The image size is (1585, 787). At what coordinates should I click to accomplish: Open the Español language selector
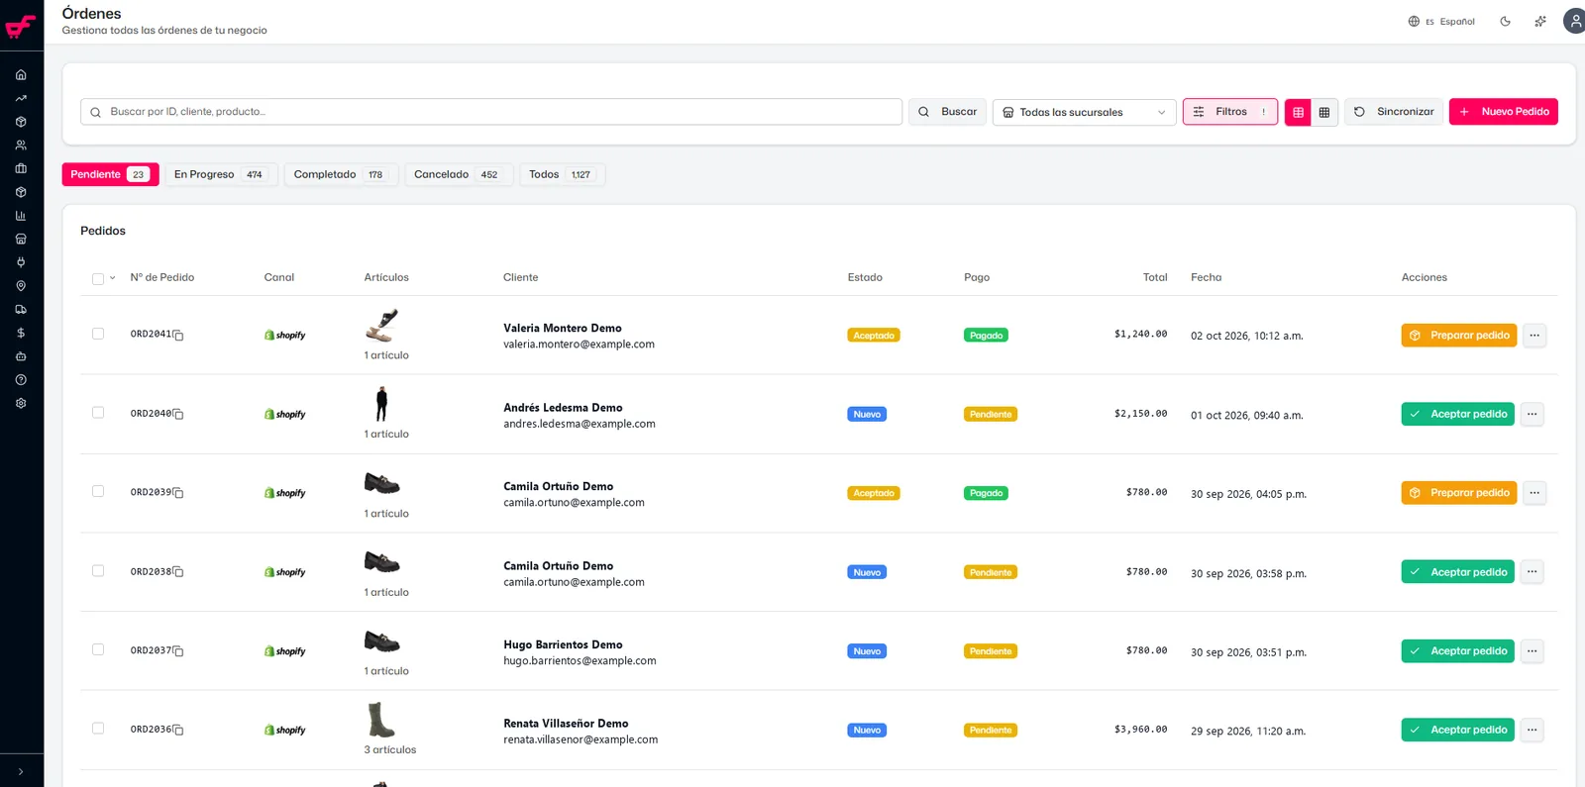pyautogui.click(x=1441, y=21)
